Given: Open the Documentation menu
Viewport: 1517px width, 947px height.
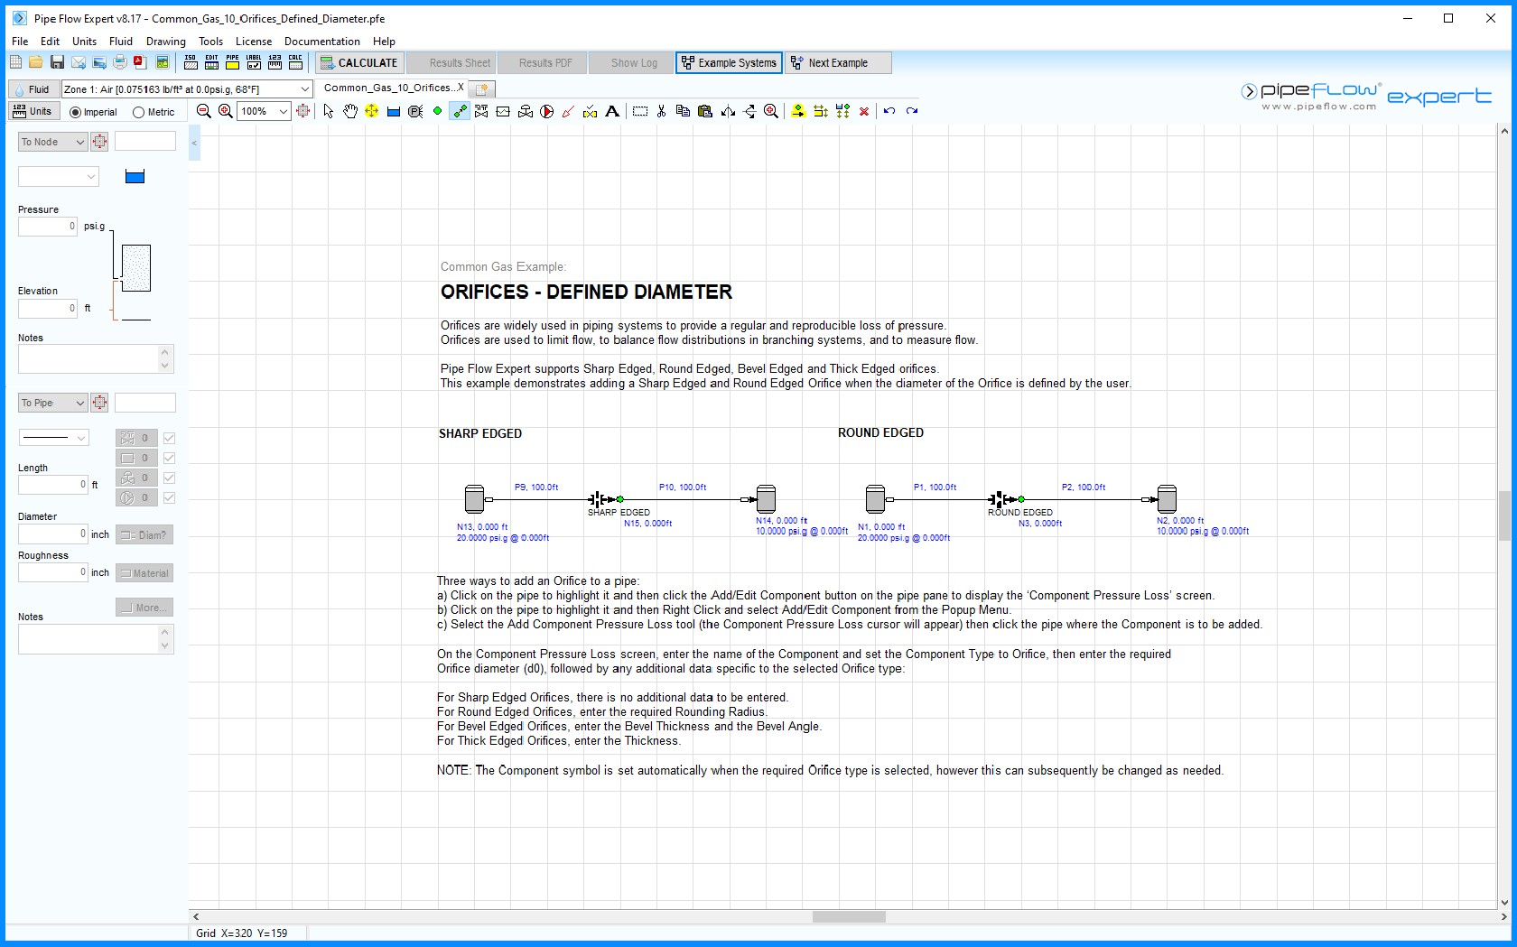Looking at the screenshot, I should pyautogui.click(x=322, y=42).
